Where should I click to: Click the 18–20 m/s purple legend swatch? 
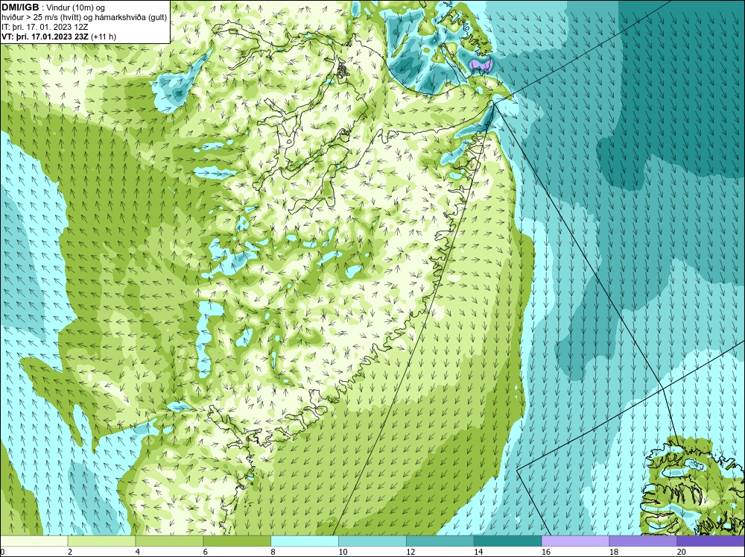[x=643, y=541]
